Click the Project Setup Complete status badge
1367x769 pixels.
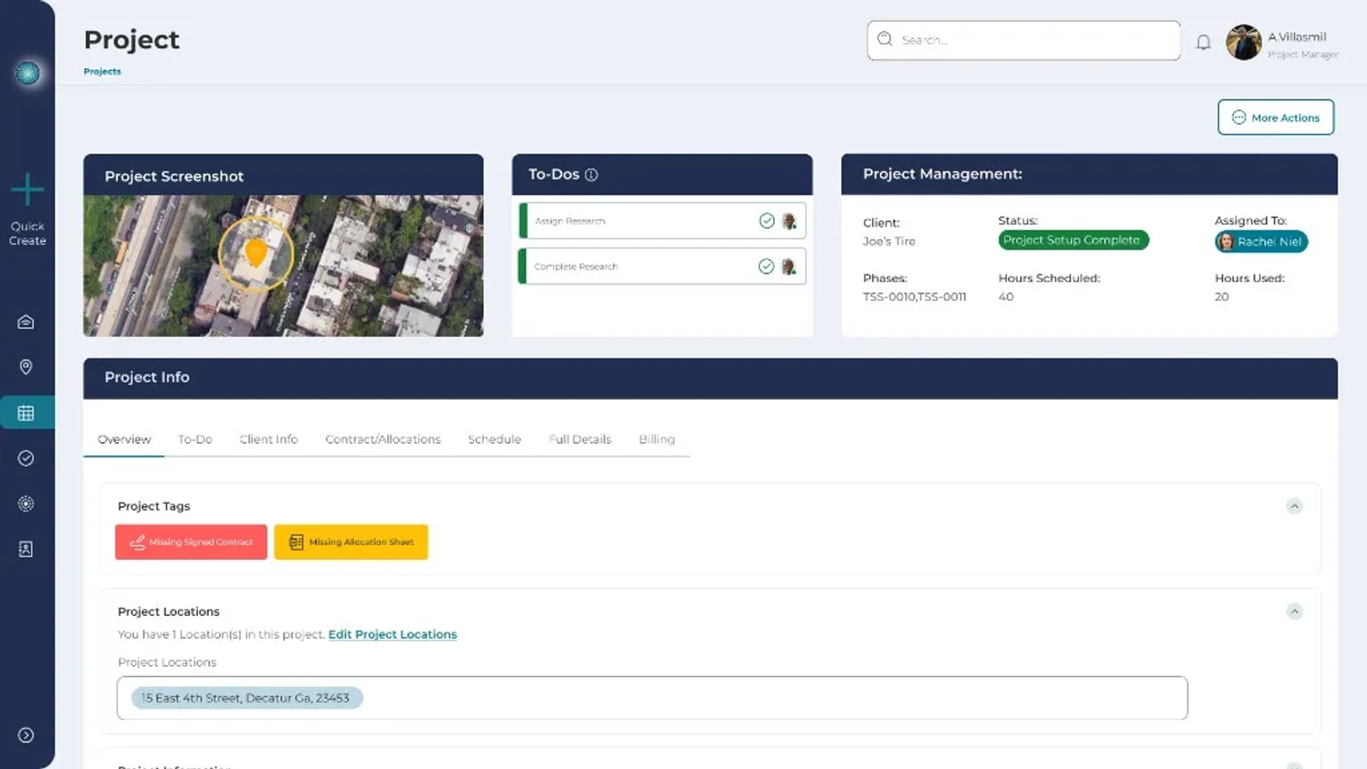coord(1073,240)
